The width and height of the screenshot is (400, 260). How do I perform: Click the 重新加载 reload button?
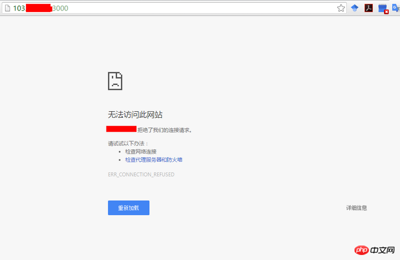(128, 208)
